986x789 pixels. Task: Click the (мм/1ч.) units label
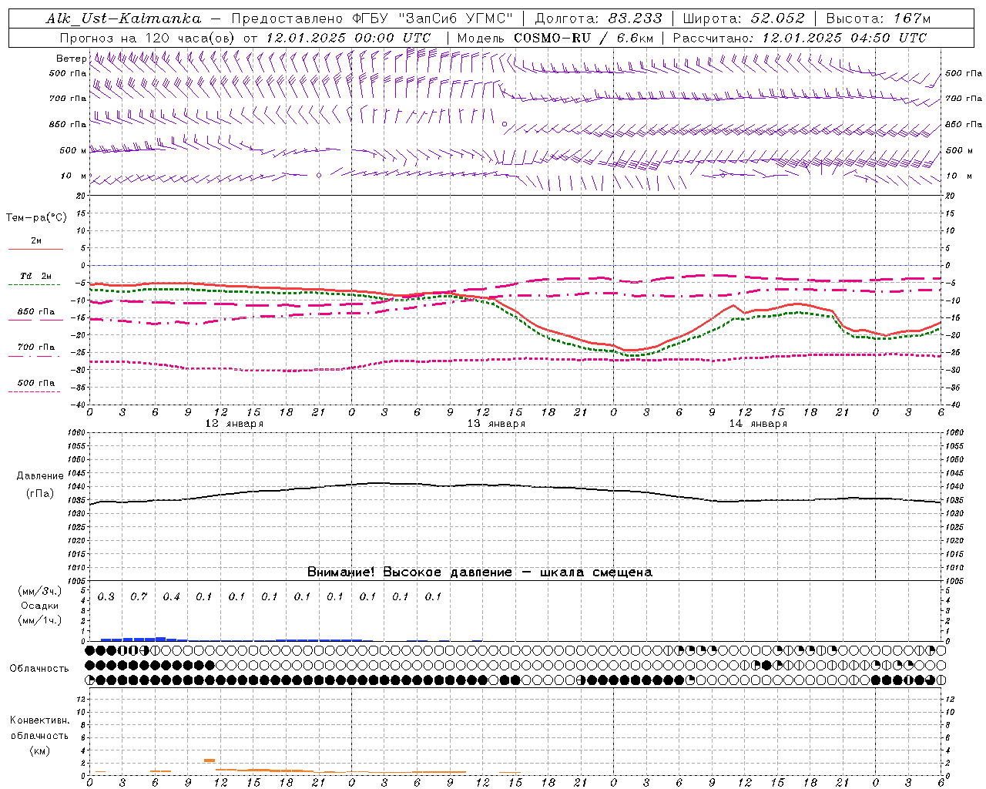point(40,620)
